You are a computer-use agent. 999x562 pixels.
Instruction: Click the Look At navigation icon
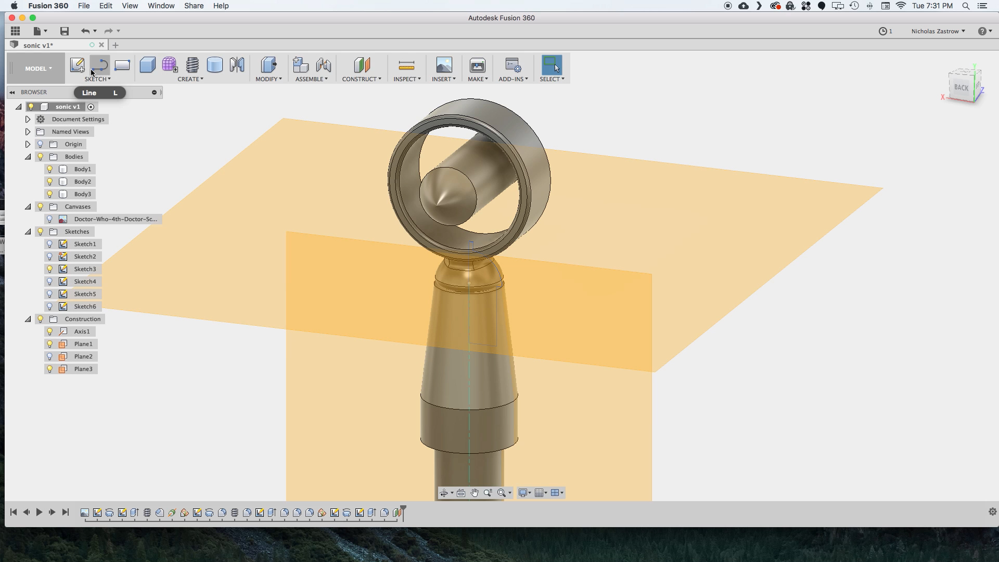coord(461,493)
